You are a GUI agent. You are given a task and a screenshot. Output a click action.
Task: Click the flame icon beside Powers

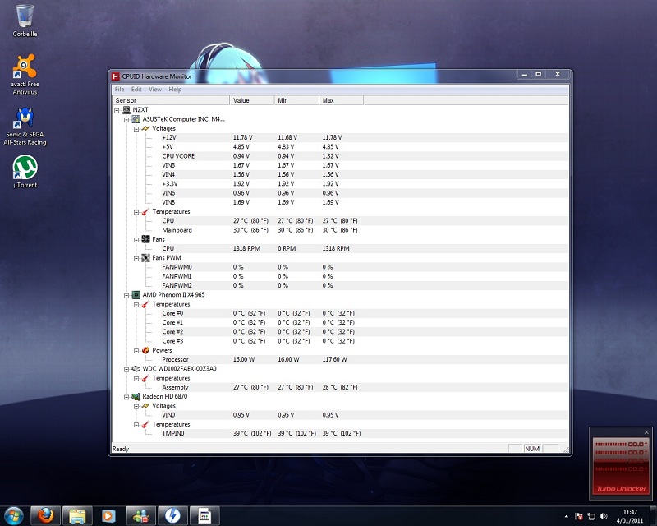(145, 350)
